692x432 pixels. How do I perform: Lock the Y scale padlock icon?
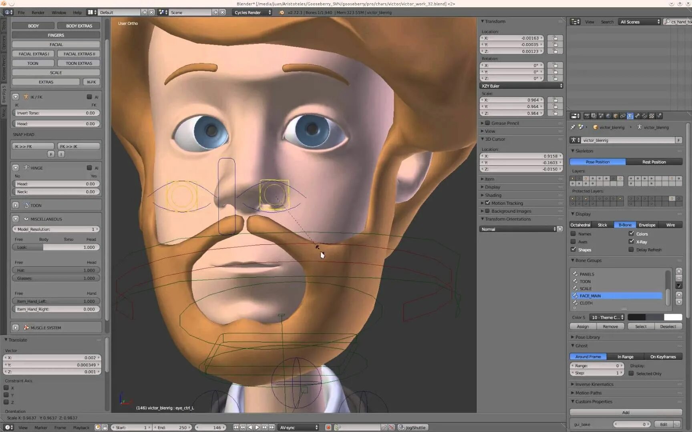[555, 106]
